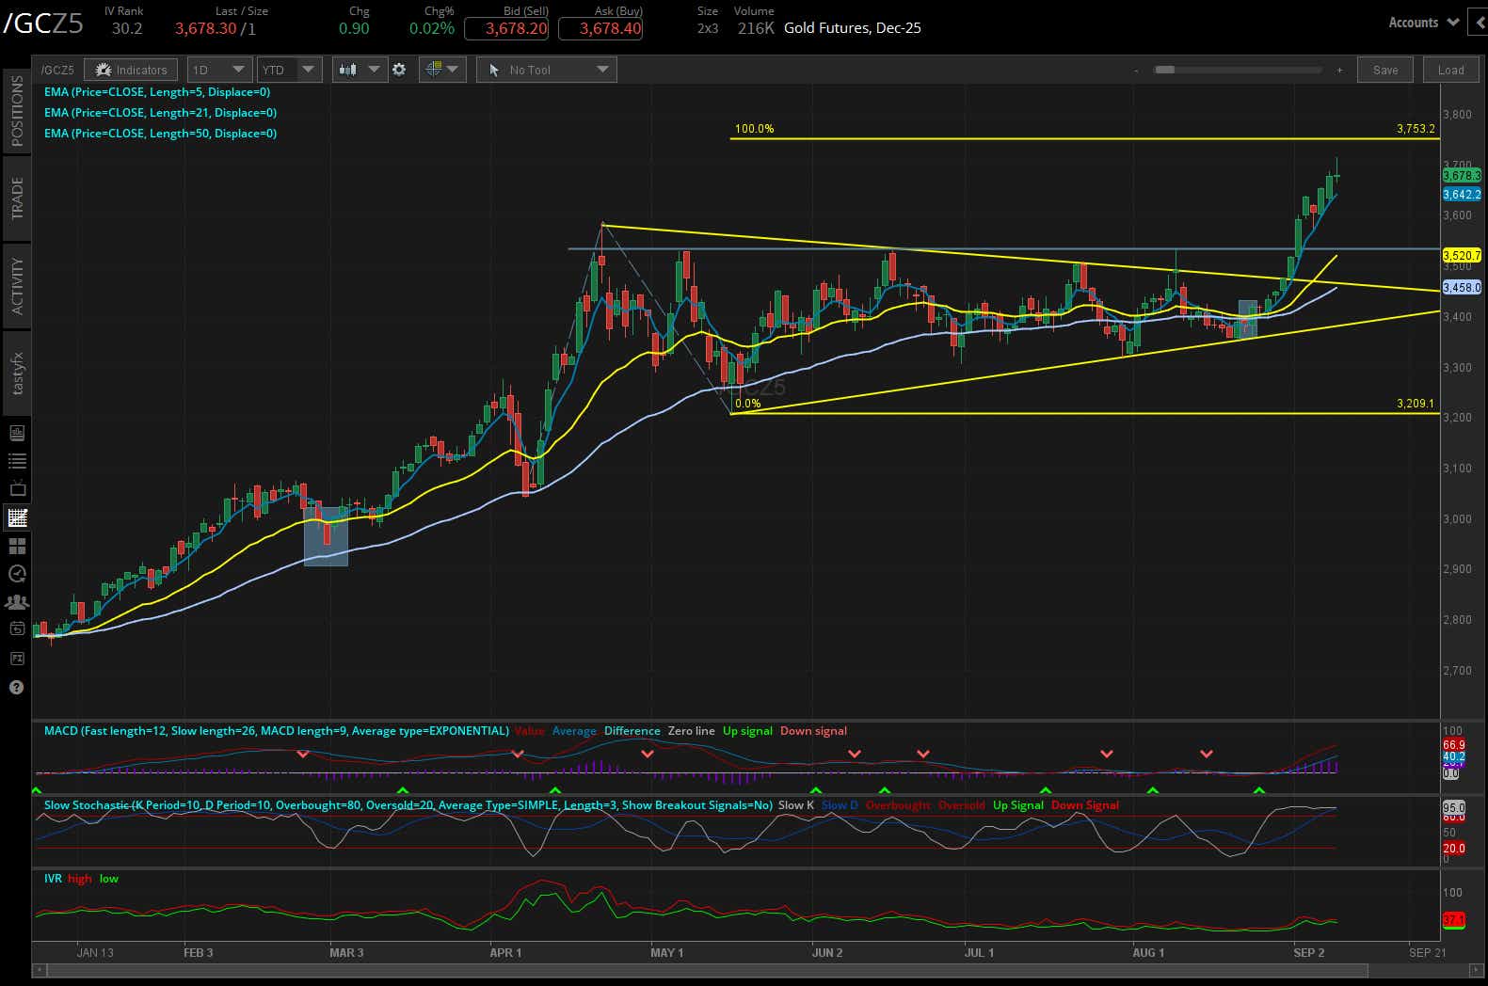
Task: Click the Save chart button
Action: click(1385, 70)
